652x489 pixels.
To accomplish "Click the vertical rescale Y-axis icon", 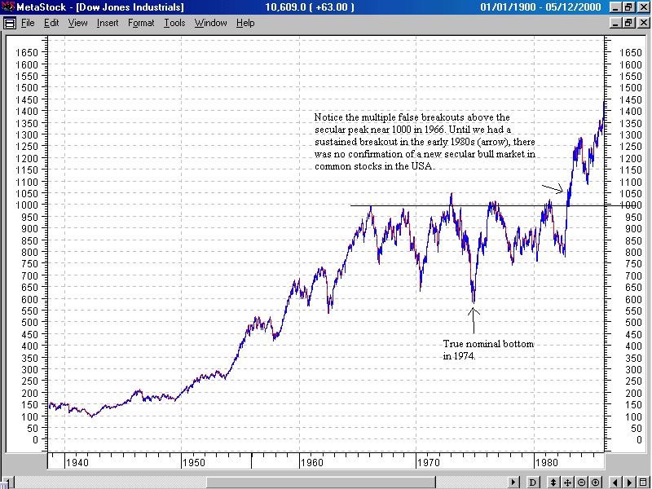I will click(553, 482).
